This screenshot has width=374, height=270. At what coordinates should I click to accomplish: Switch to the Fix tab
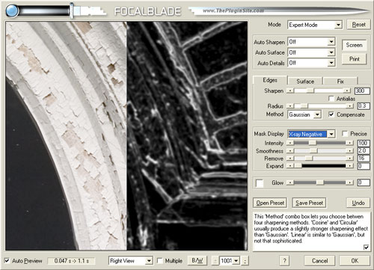click(340, 82)
